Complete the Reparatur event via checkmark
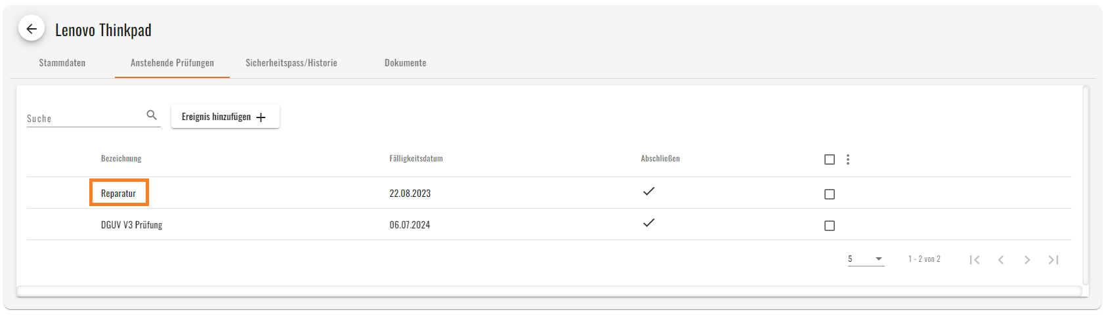Screen dimensions: 1104x315 pyautogui.click(x=648, y=192)
